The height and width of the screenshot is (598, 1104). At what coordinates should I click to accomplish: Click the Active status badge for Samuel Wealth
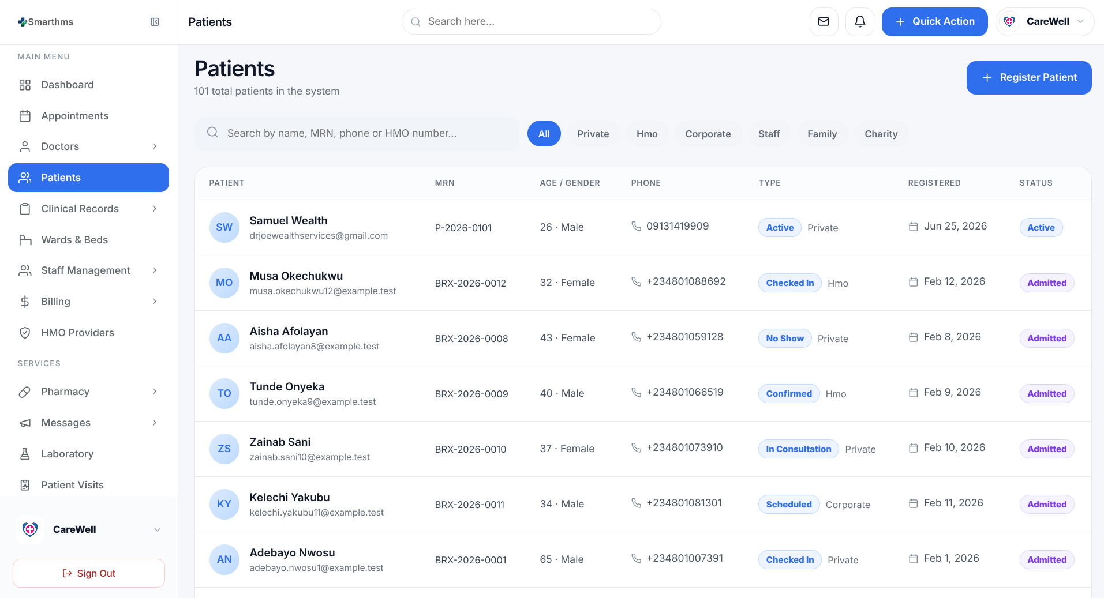point(1041,228)
